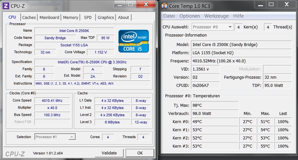298x160 pixels.
Task: Minimize the CPU-Z window
Action: click(120, 5)
